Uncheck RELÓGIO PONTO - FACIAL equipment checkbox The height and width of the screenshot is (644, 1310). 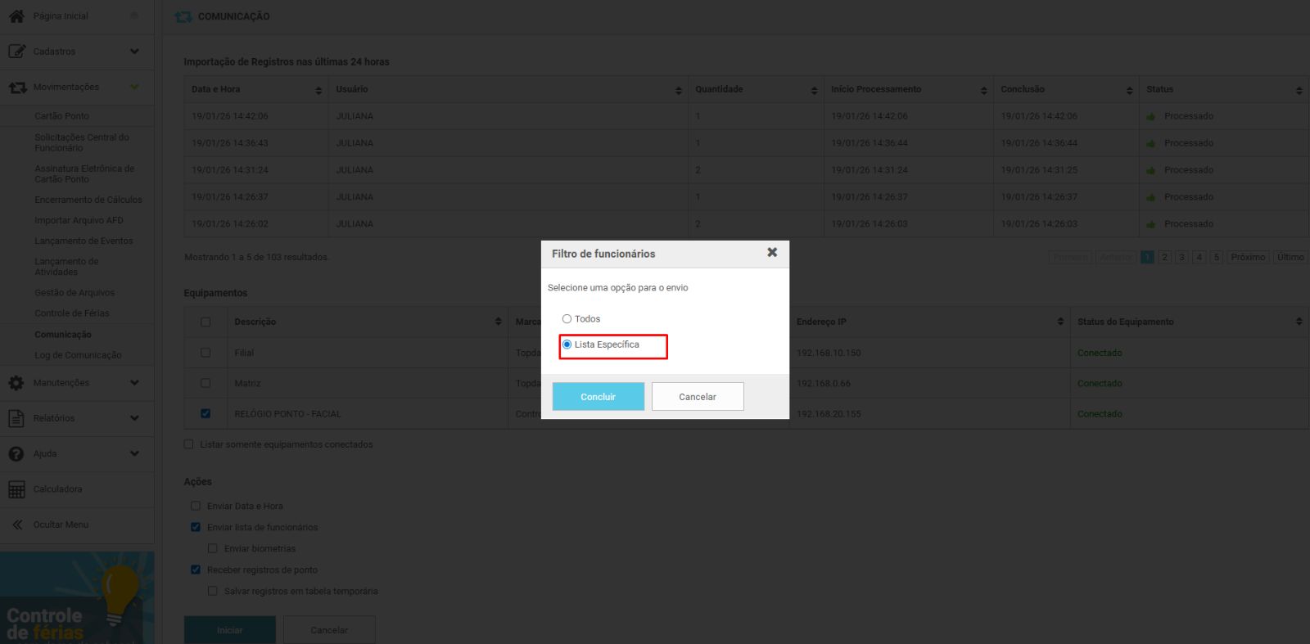pos(206,414)
